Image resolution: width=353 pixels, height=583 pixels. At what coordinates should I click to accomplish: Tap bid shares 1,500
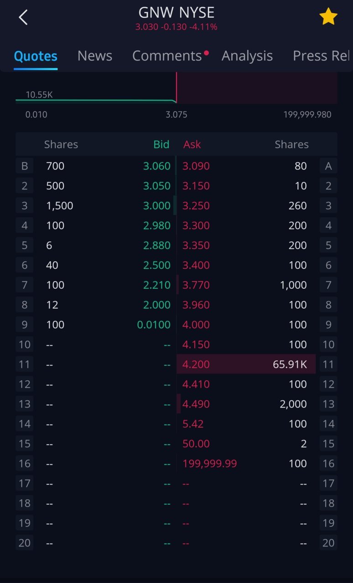pos(60,206)
